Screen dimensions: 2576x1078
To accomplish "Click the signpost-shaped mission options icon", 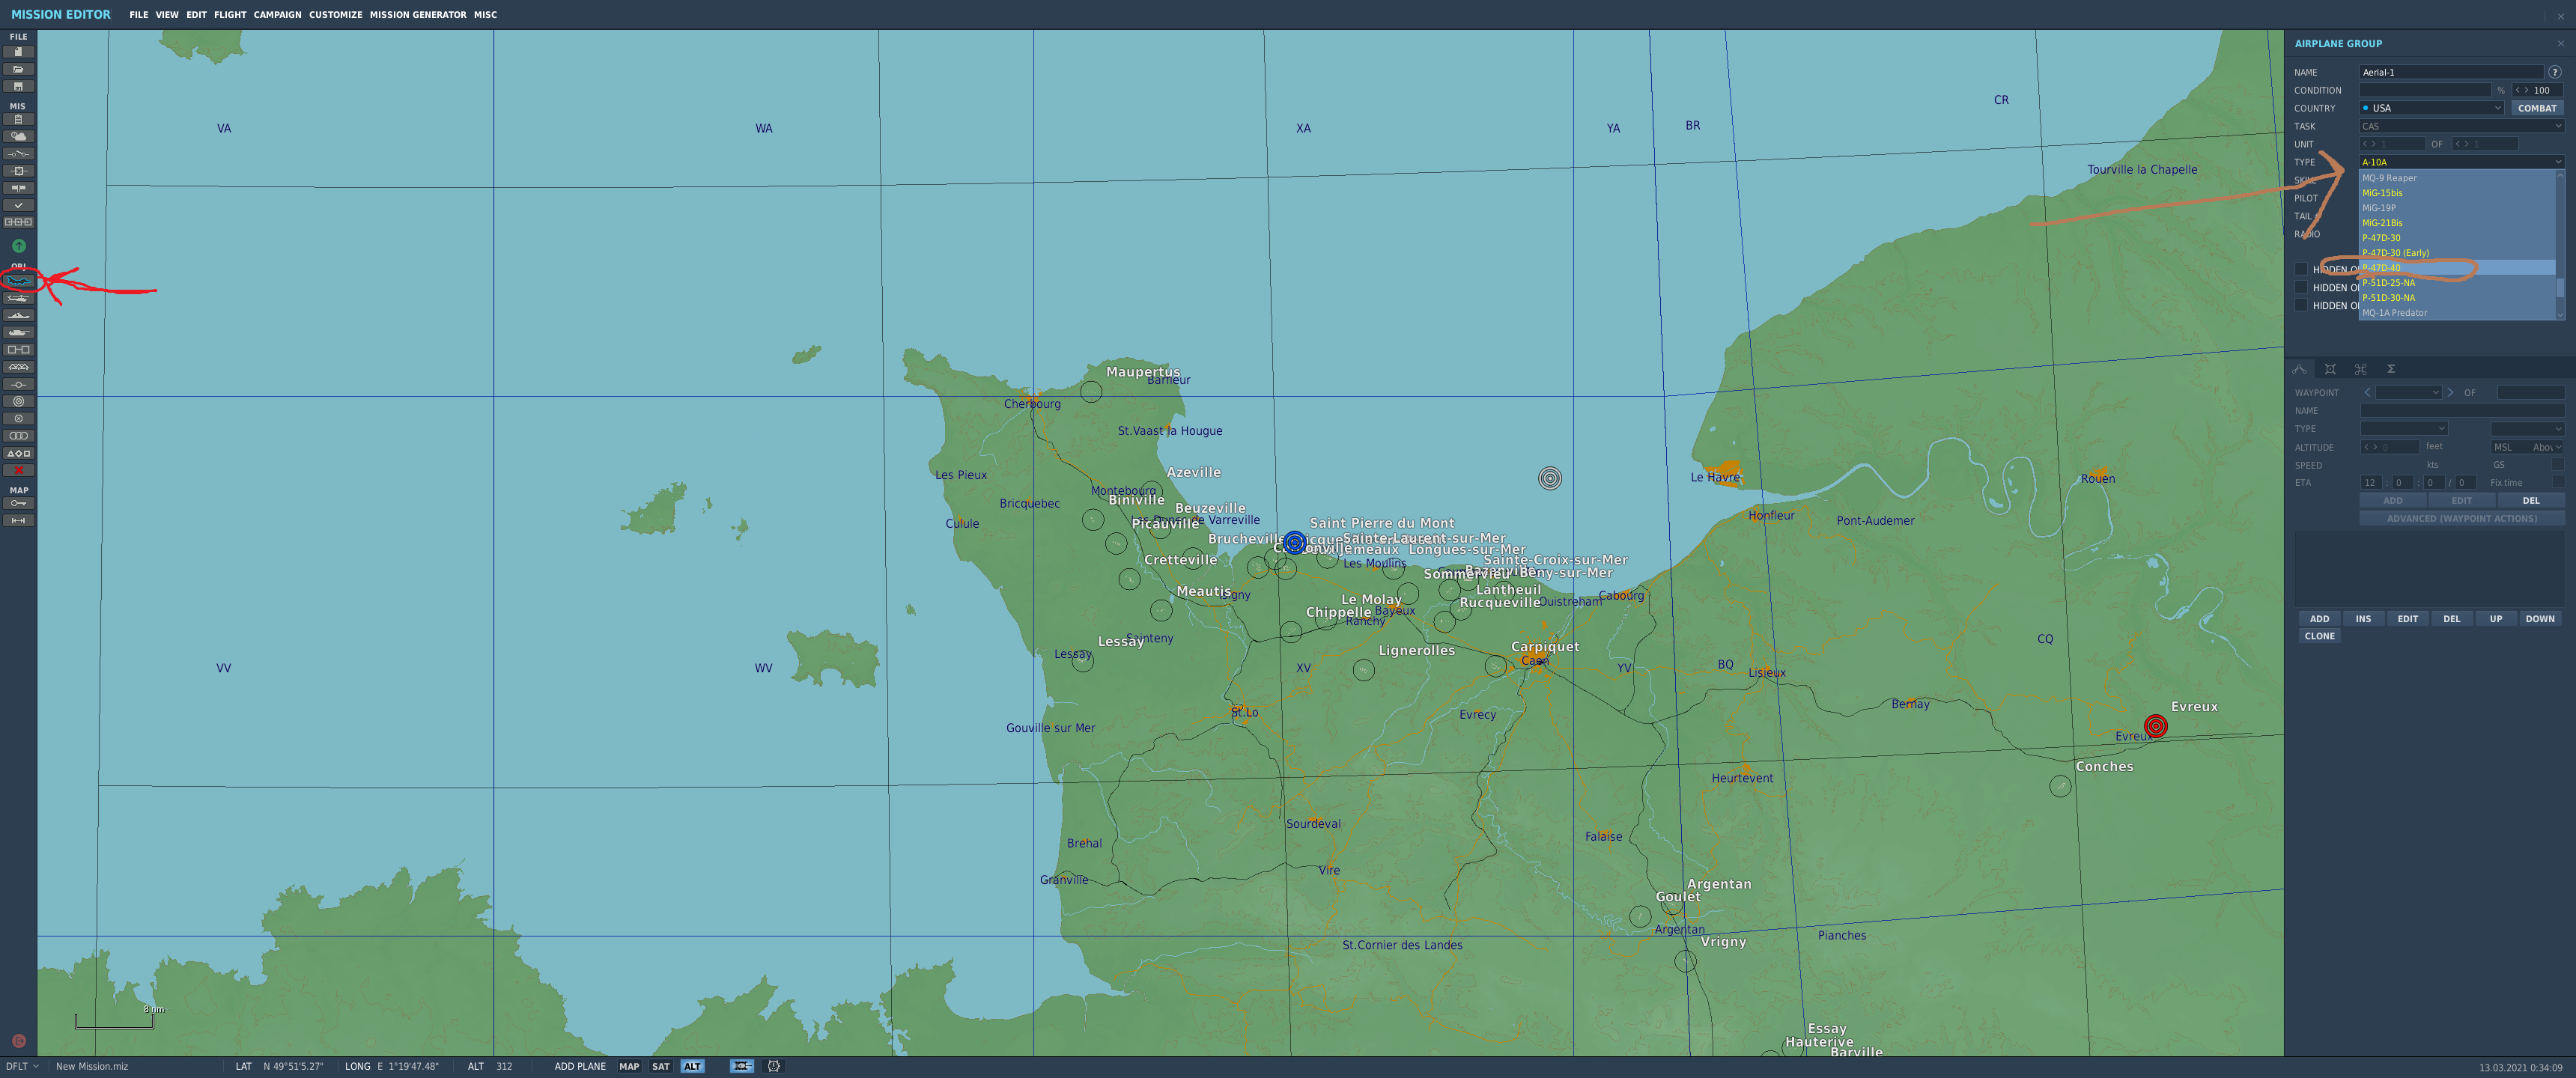I will tap(18, 188).
